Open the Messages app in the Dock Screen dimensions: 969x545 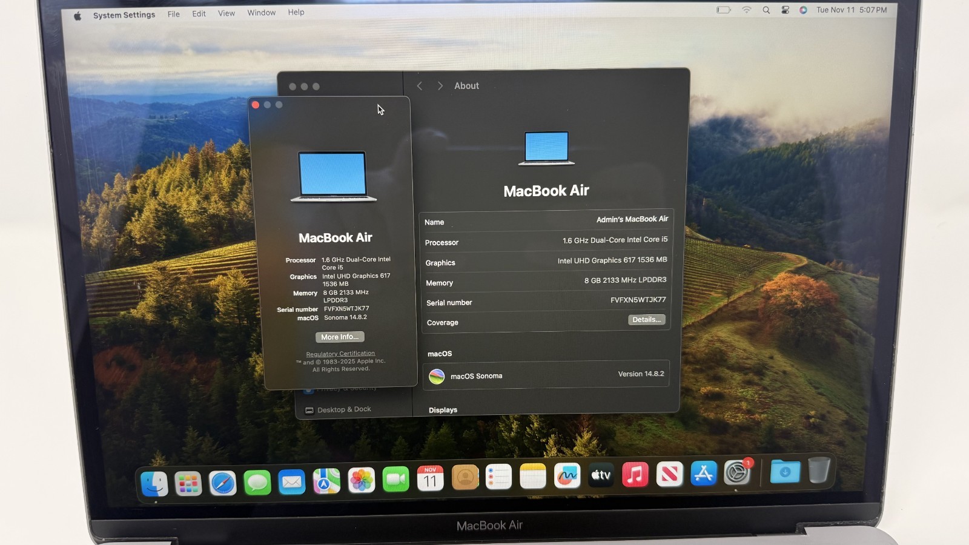(x=257, y=483)
